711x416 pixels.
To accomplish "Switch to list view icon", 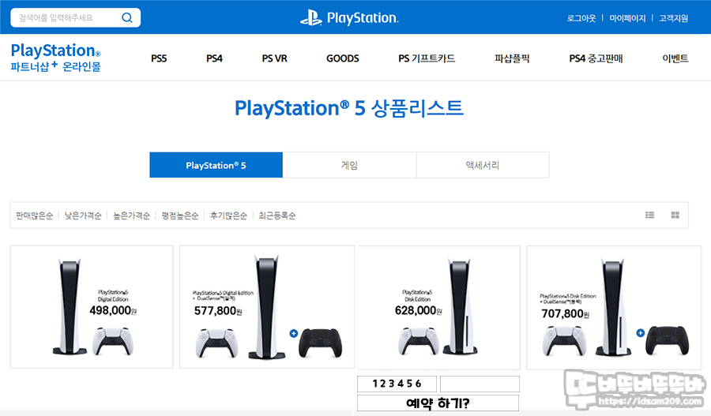I will point(650,215).
